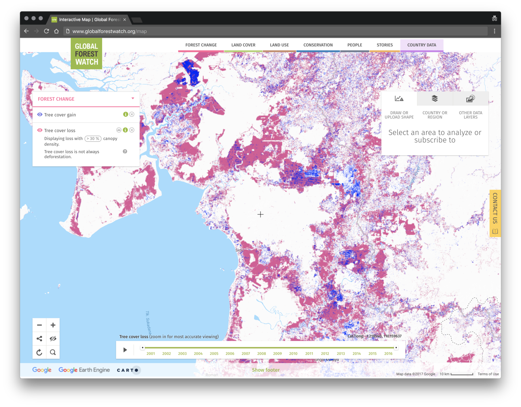The height and width of the screenshot is (407, 521).
Task: Click the 2008 year on the timeline
Action: [261, 354]
